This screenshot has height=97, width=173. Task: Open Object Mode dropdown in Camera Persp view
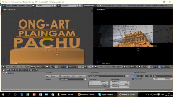[130, 67]
